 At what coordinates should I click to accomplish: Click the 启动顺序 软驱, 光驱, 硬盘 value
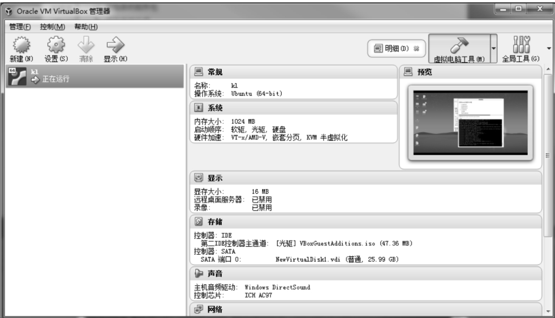coord(258,130)
